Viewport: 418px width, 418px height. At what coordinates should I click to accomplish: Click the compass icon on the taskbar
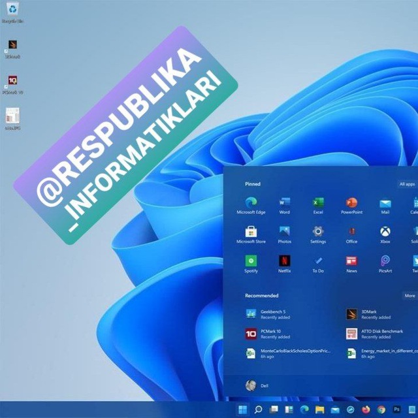click(351, 410)
